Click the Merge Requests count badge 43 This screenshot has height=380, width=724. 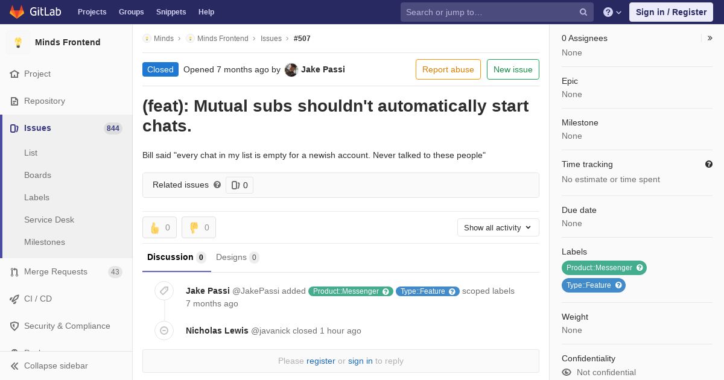click(x=115, y=272)
